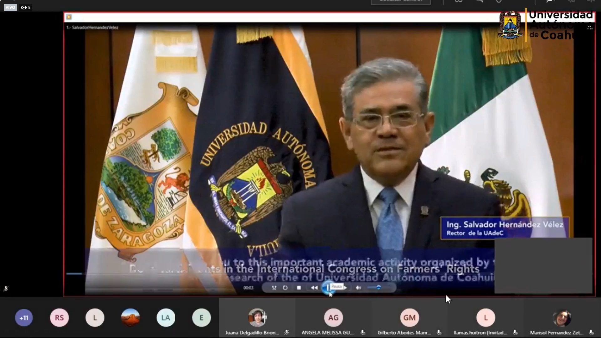Click the stop square in media controls
Image resolution: width=601 pixels, height=338 pixels.
click(299, 288)
